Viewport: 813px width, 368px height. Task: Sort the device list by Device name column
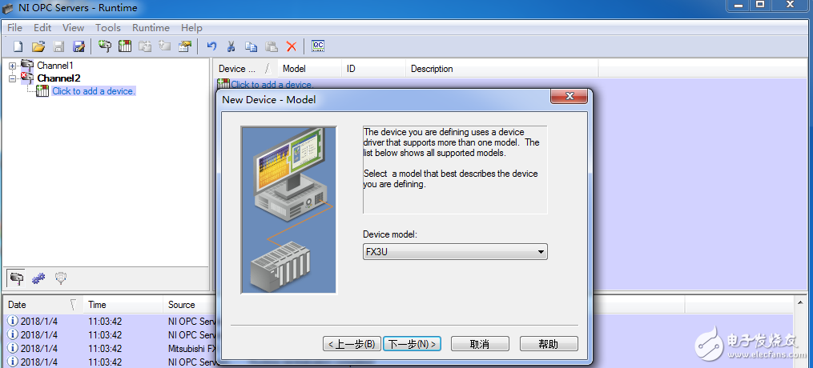[244, 69]
